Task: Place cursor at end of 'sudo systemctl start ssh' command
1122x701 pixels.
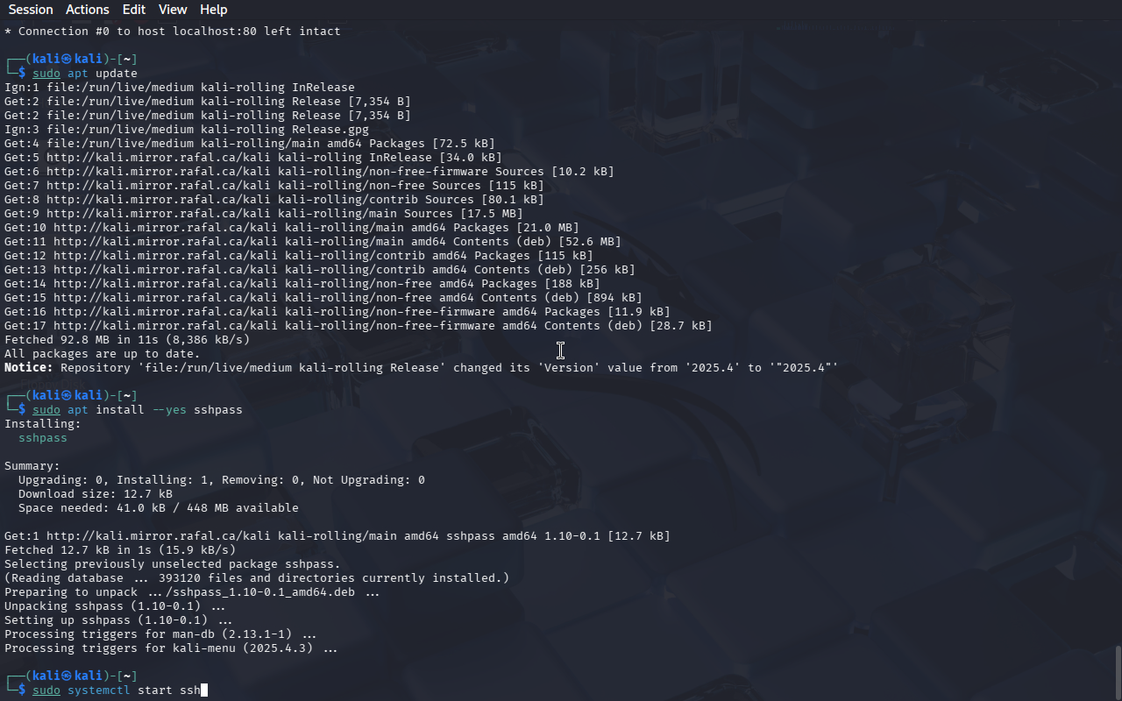Action: point(203,690)
